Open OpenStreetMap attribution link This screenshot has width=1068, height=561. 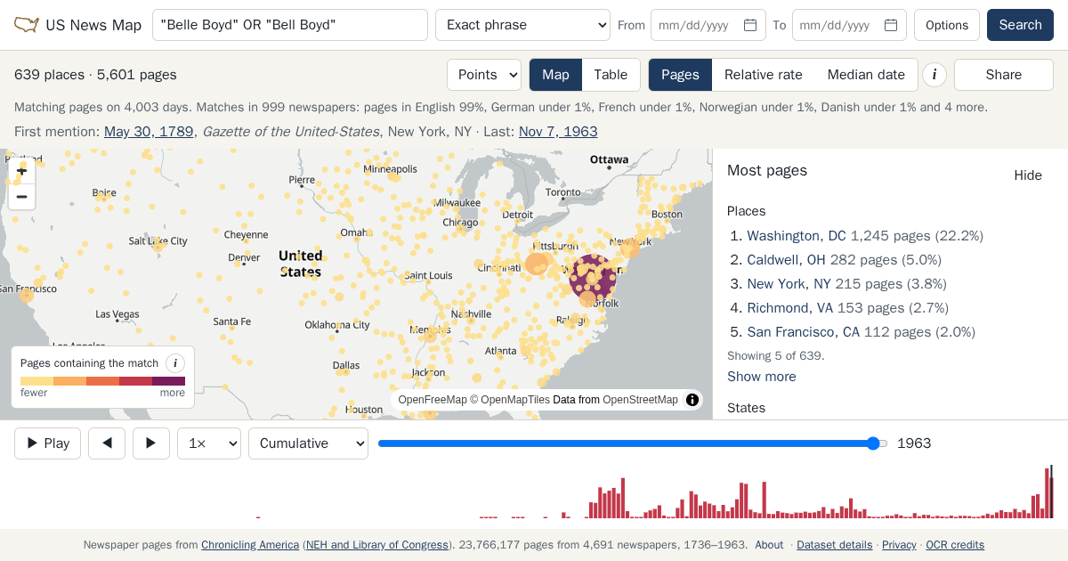click(x=640, y=400)
